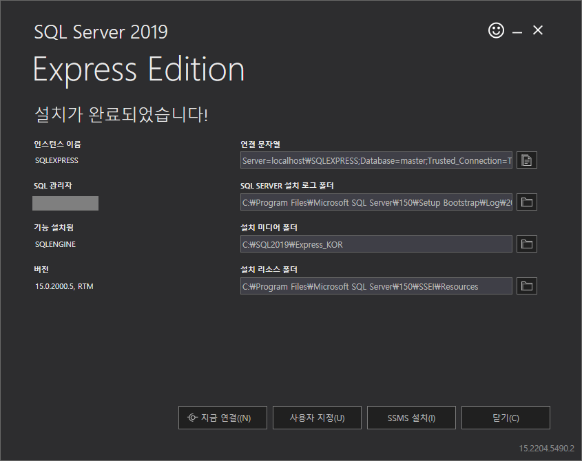Select the install log folder path field
582x461 pixels.
pos(376,202)
